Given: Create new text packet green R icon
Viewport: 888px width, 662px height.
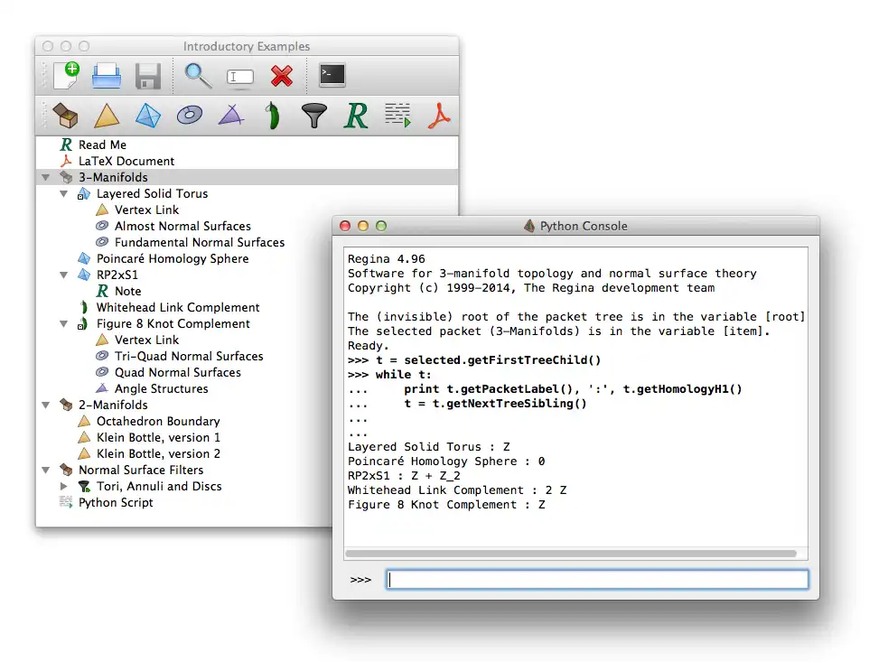Looking at the screenshot, I should coord(356,116).
